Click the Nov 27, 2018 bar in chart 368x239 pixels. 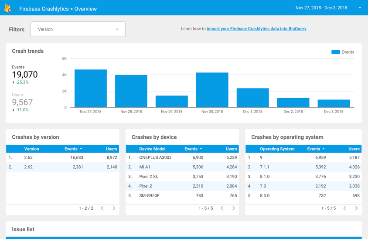point(91,89)
